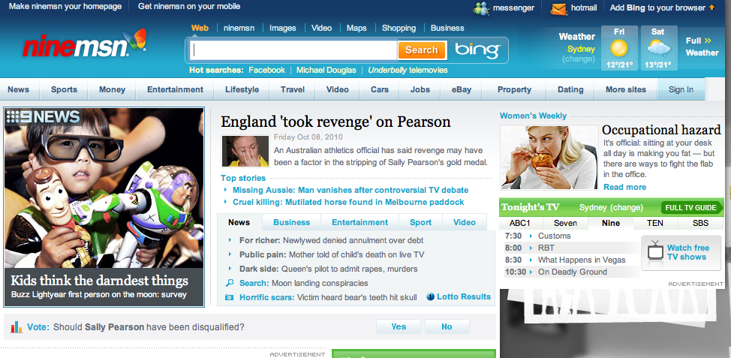
Task: Switch to the Entertainment news tab
Action: [359, 222]
